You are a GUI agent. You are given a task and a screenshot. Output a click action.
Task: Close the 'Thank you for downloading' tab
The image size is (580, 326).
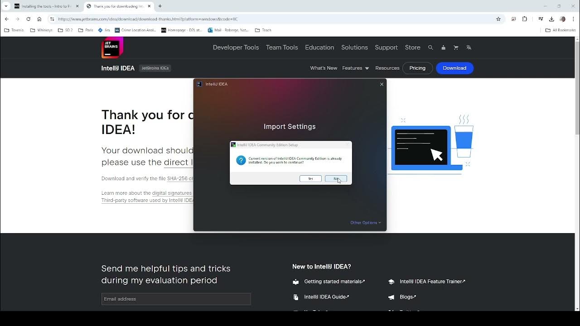pos(149,6)
